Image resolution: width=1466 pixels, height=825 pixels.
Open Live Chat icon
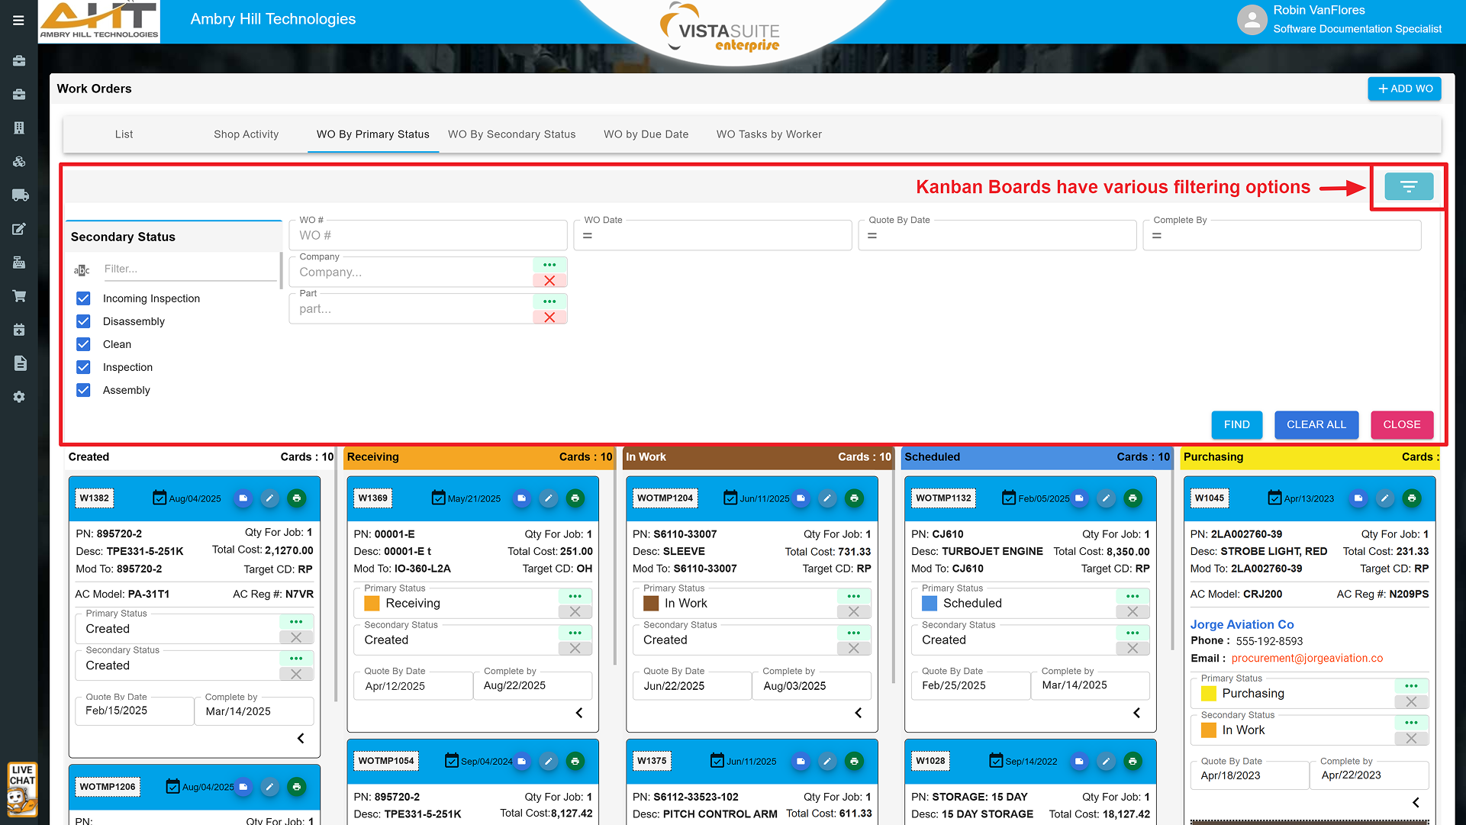(x=21, y=789)
